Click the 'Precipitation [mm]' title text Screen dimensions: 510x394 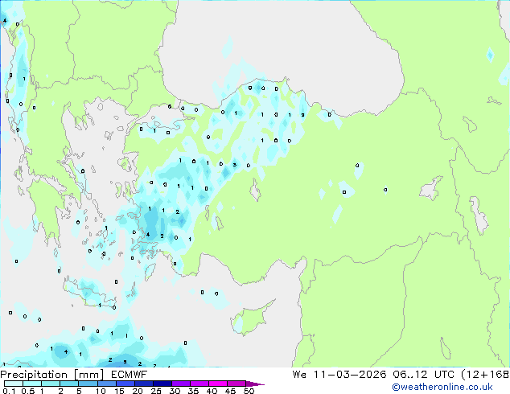[52, 375]
